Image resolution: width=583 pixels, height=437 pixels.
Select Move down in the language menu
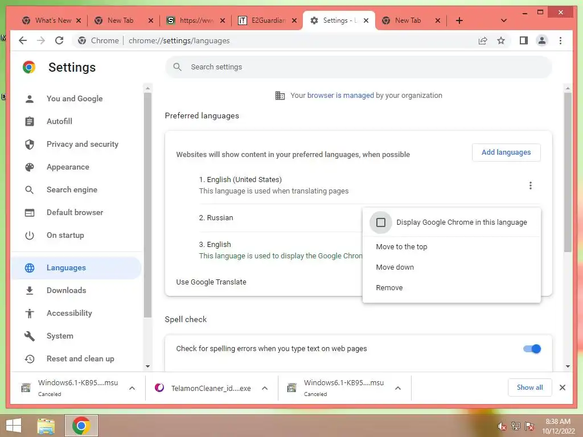point(451,267)
